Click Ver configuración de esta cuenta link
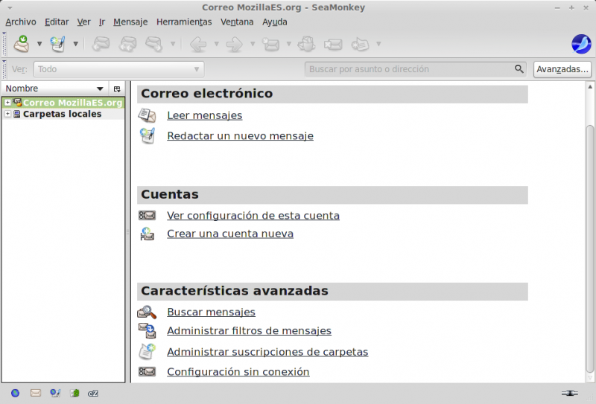Screen dimensions: 596x404 (x=253, y=216)
